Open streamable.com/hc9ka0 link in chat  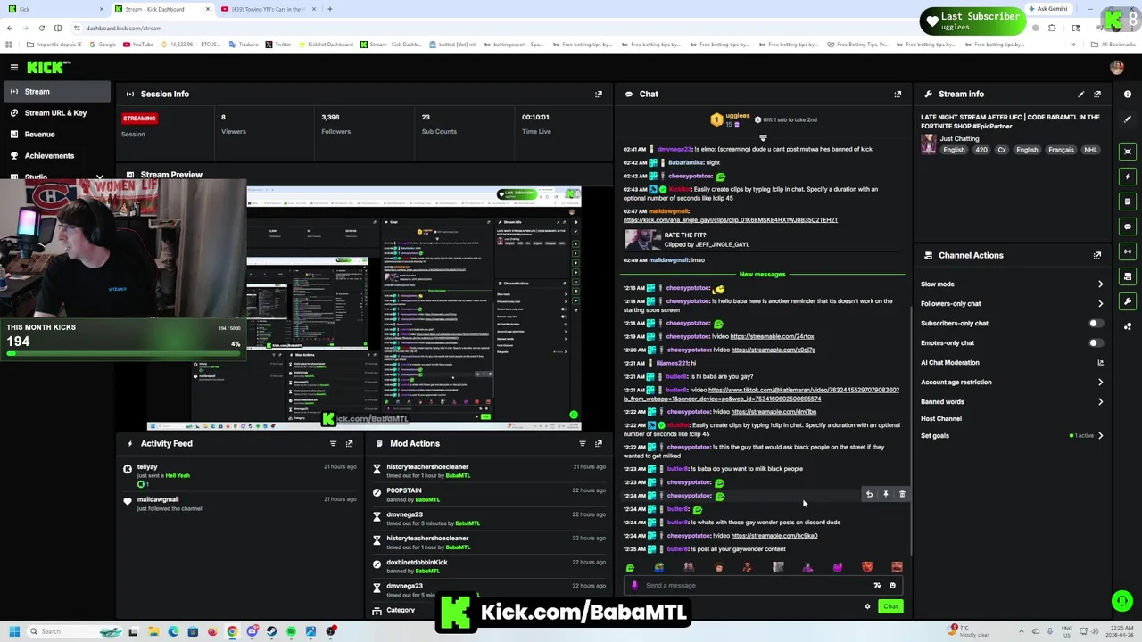[774, 536]
